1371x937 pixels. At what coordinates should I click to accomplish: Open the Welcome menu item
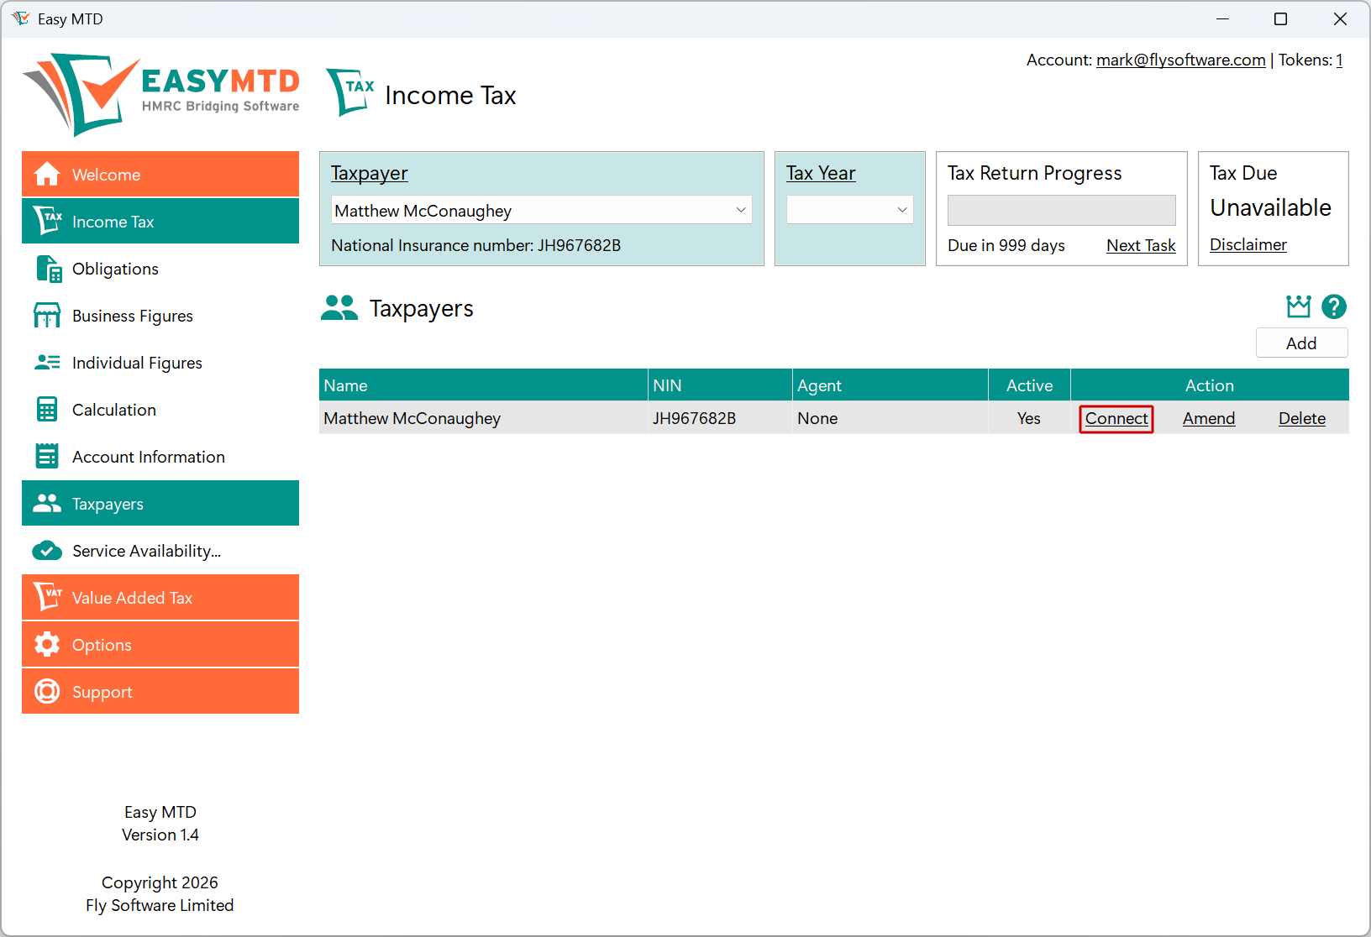pyautogui.click(x=160, y=174)
